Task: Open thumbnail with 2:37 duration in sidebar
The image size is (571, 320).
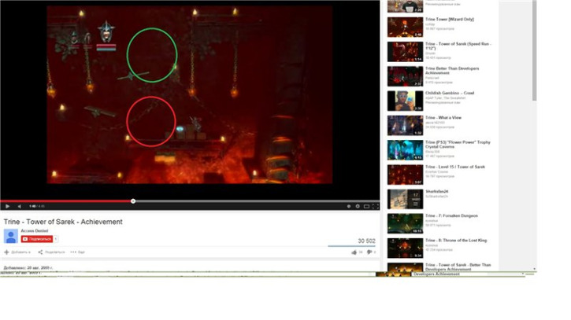Action: (405, 76)
